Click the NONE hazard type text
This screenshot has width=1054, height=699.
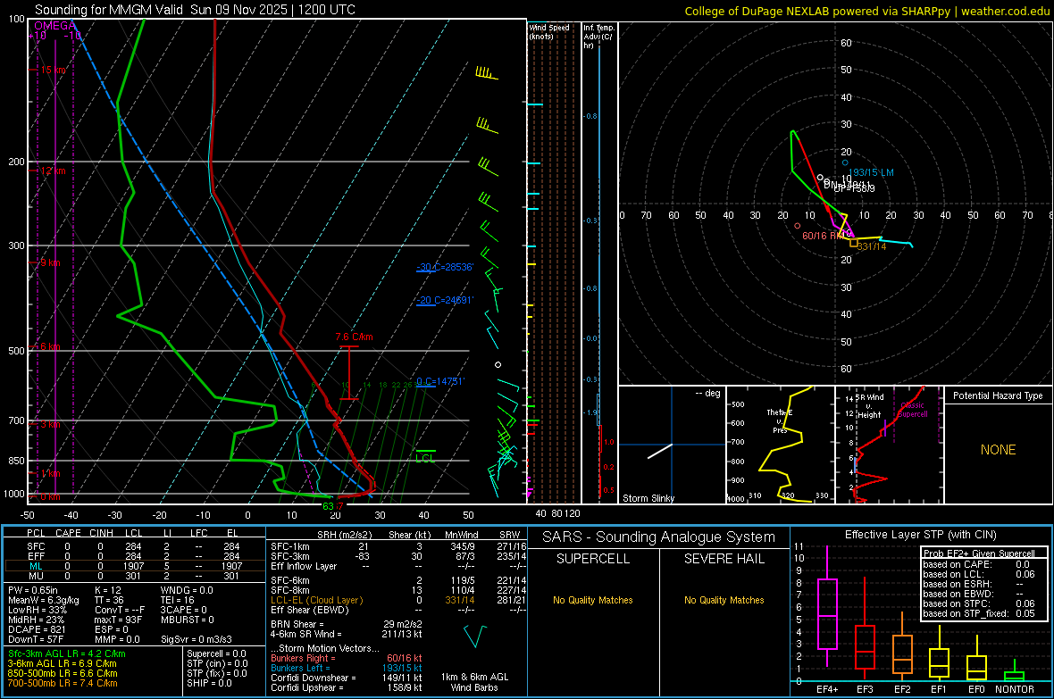(x=998, y=450)
